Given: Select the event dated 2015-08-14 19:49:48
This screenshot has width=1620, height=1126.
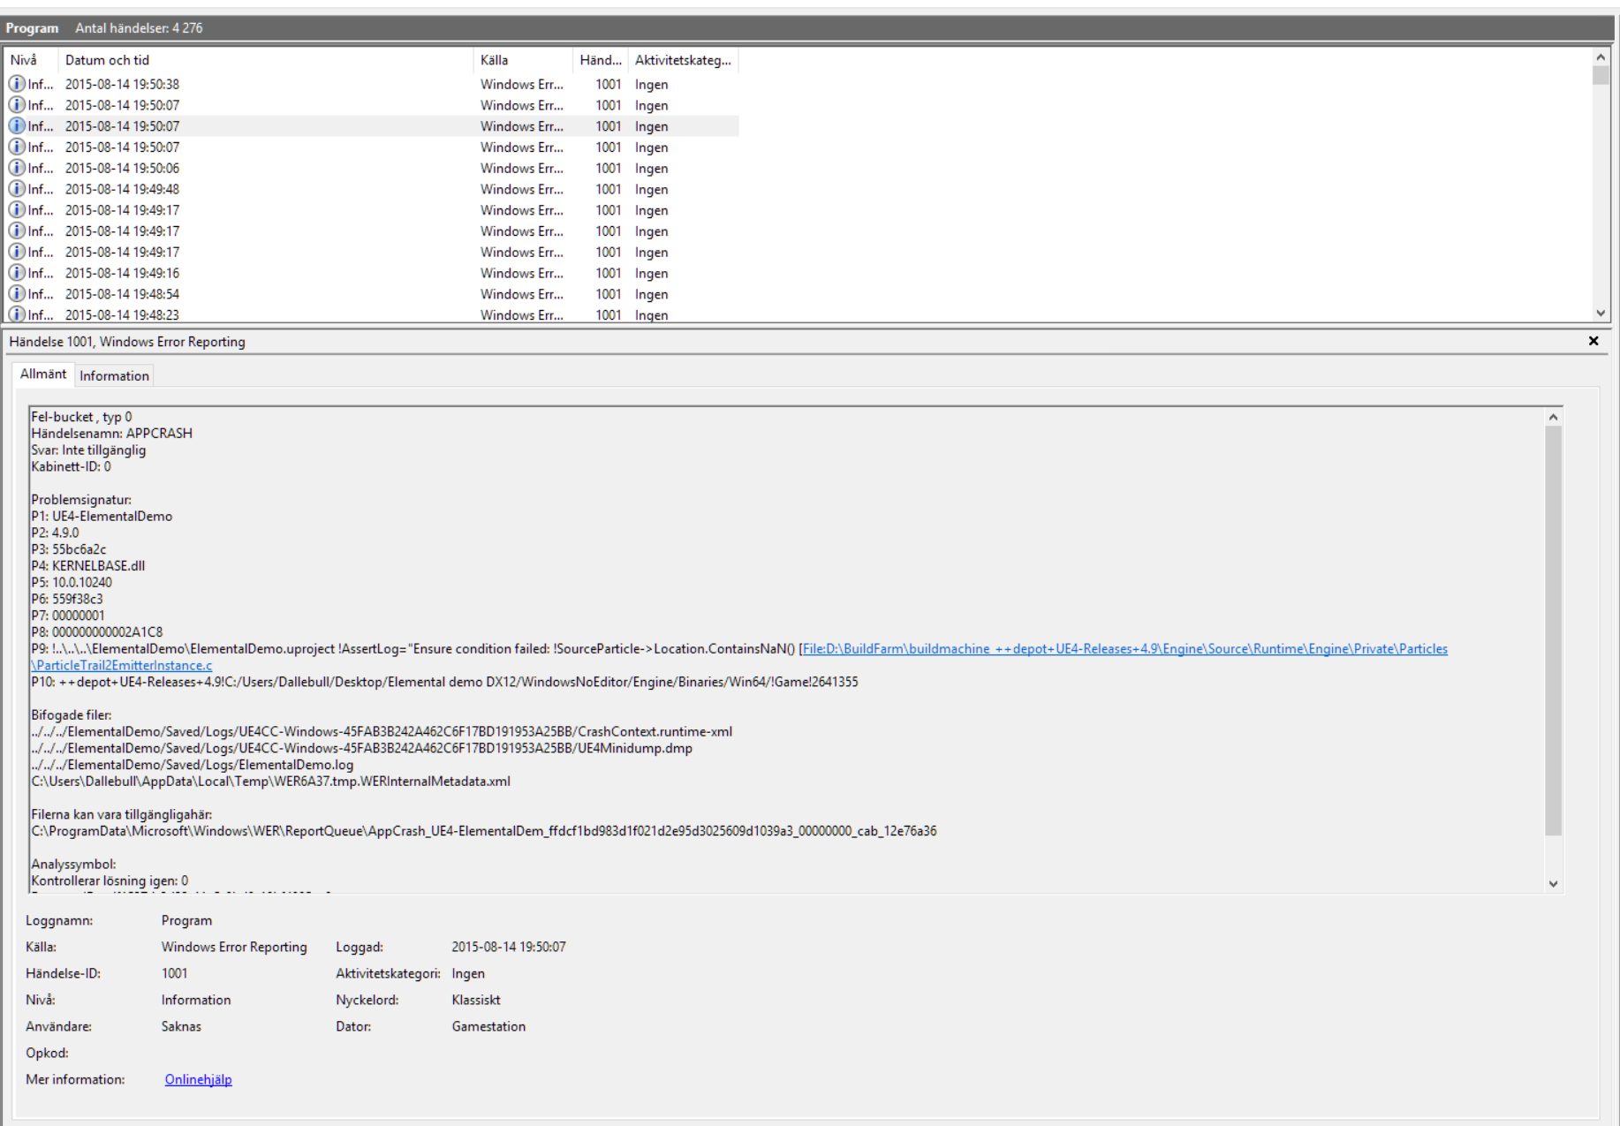Looking at the screenshot, I should pos(372,189).
